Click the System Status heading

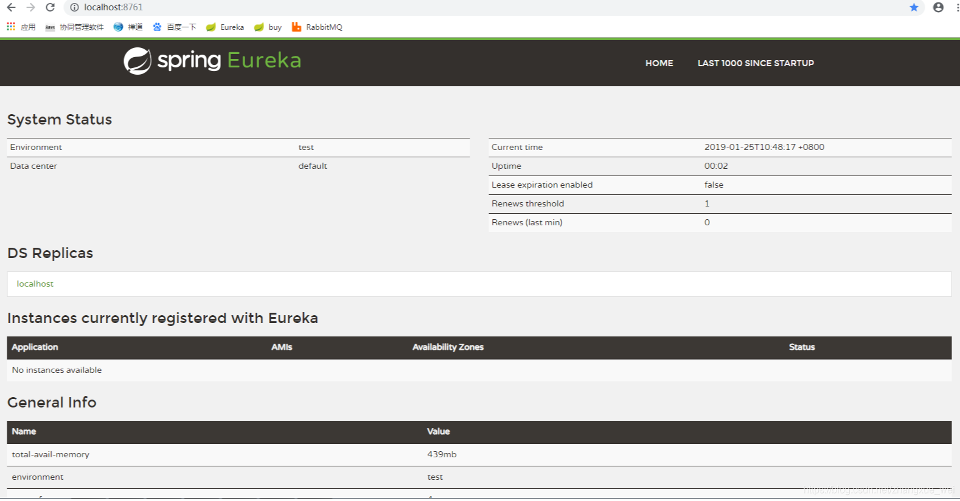pyautogui.click(x=60, y=120)
